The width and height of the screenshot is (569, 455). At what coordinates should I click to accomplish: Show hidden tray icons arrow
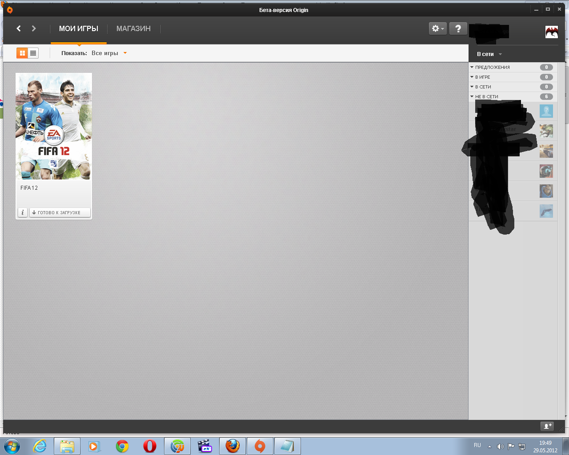click(x=489, y=447)
